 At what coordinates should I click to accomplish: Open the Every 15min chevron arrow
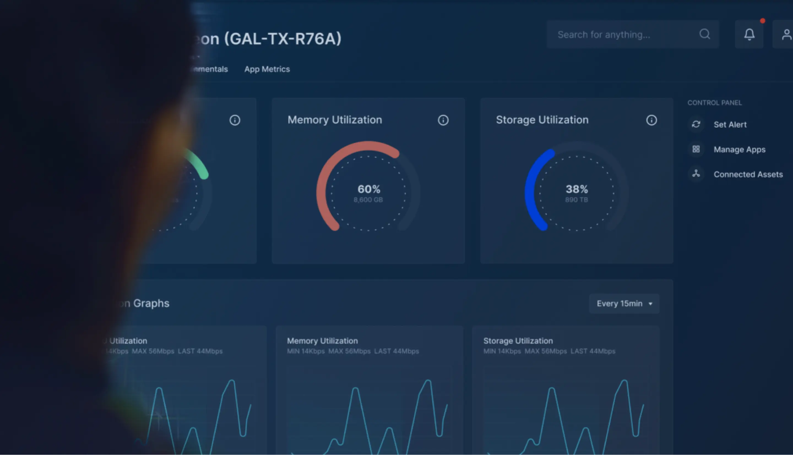tap(650, 304)
